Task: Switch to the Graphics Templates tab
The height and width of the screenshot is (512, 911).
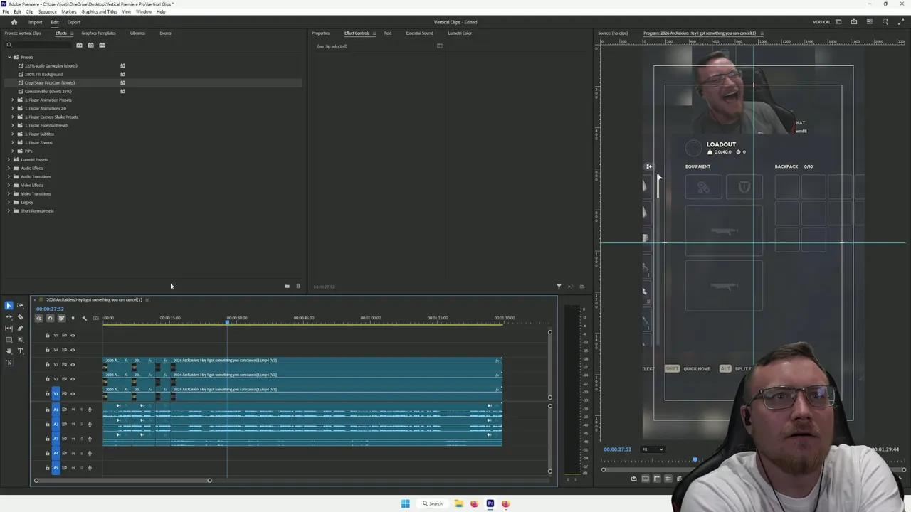Action: tap(98, 33)
